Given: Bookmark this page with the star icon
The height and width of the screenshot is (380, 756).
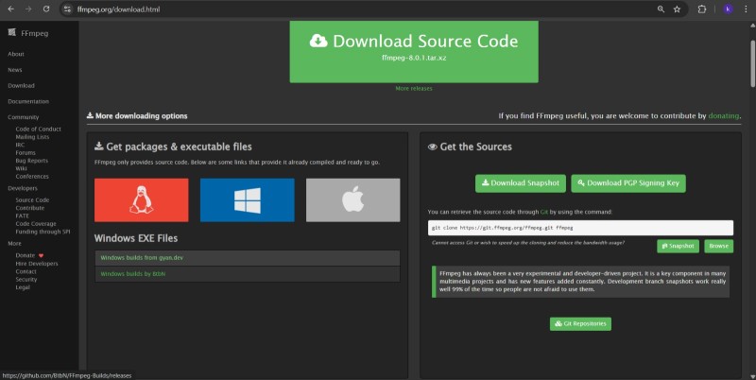Looking at the screenshot, I should point(677,9).
